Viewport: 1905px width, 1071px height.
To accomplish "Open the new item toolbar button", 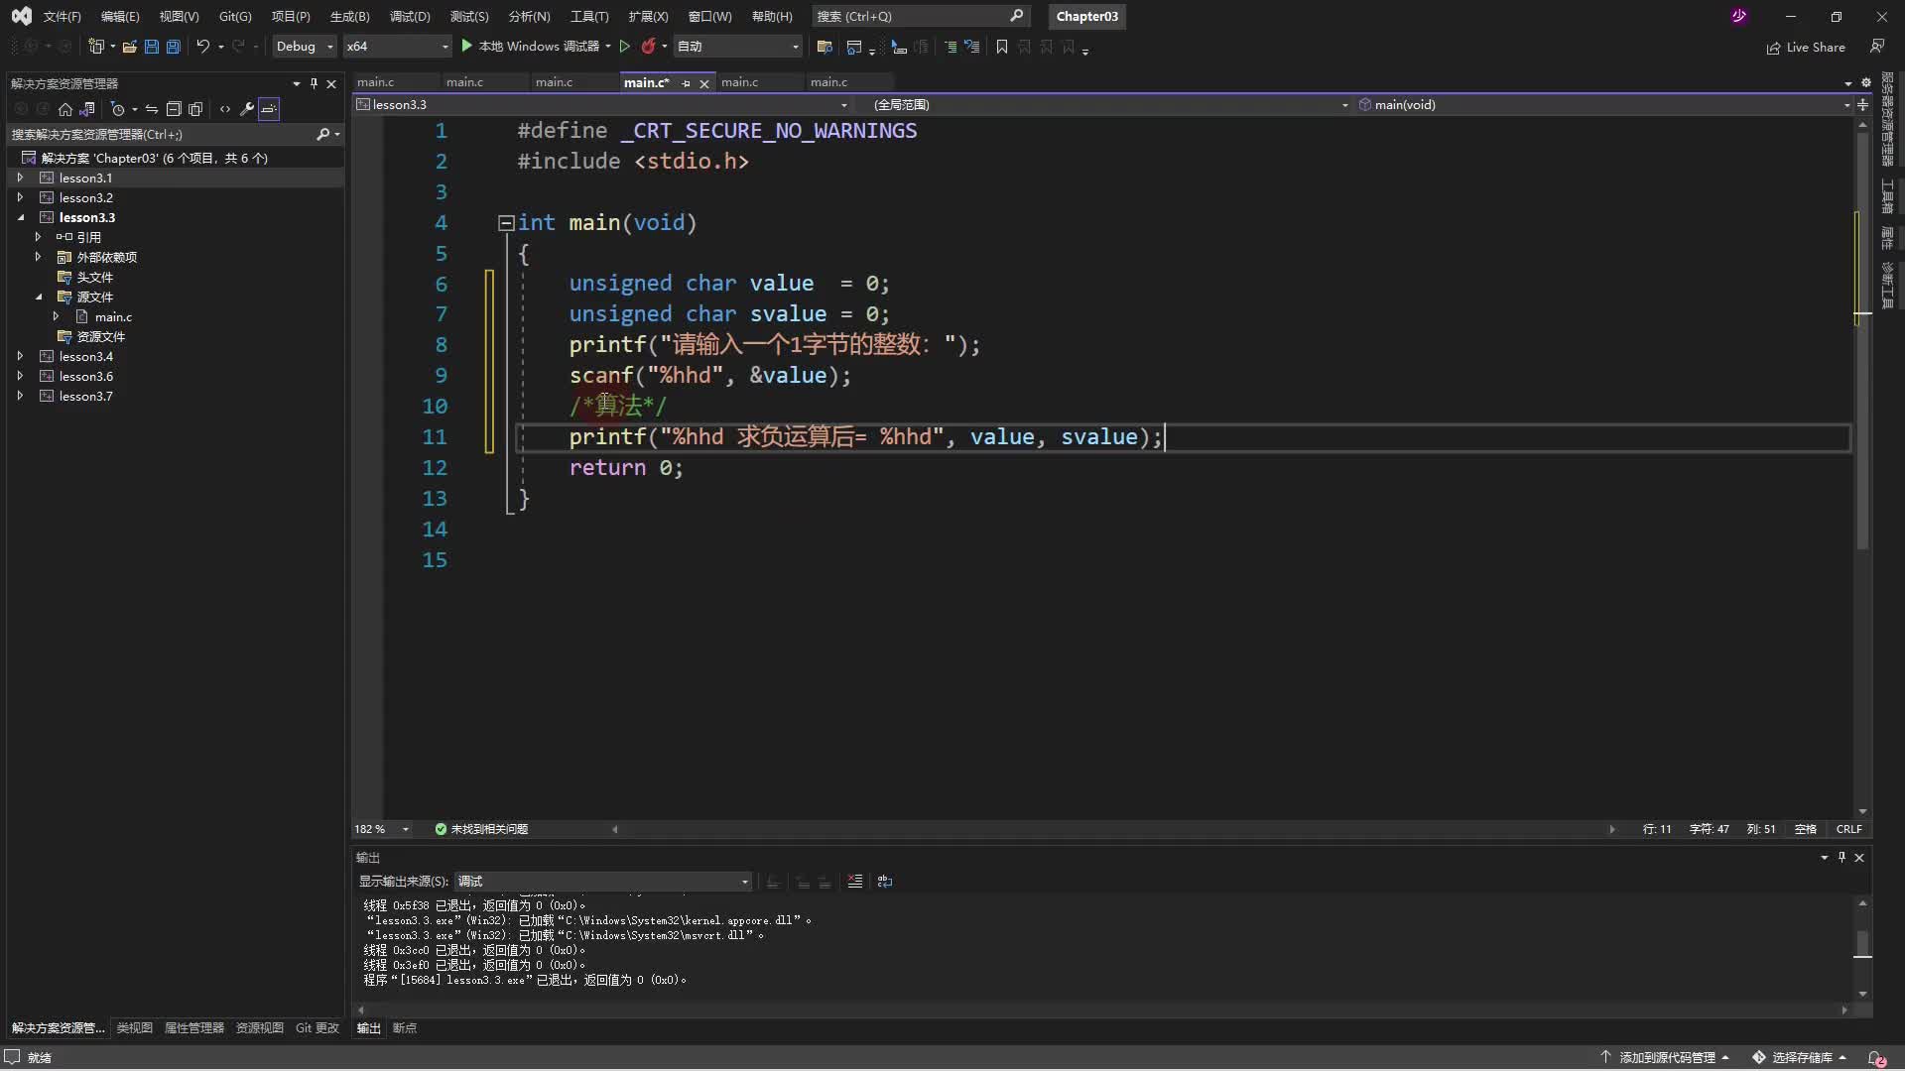I will 96,47.
